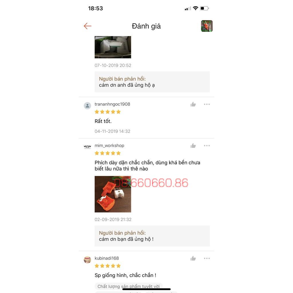Open more options for trananhngoc1908's review
Image resolution: width=293 pixels, height=293 pixels.
(207, 104)
